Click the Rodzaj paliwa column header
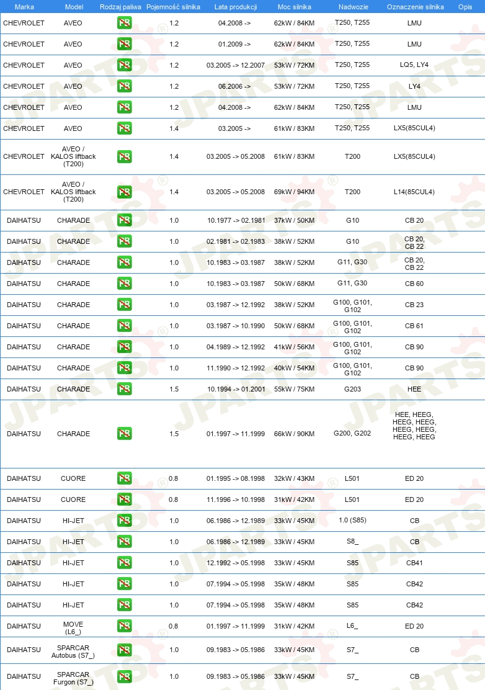Screen dimensions: 485x690 coord(120,7)
